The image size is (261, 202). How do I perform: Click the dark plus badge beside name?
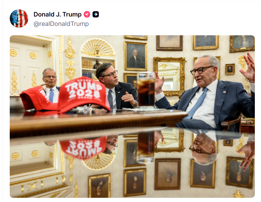[x=96, y=14]
